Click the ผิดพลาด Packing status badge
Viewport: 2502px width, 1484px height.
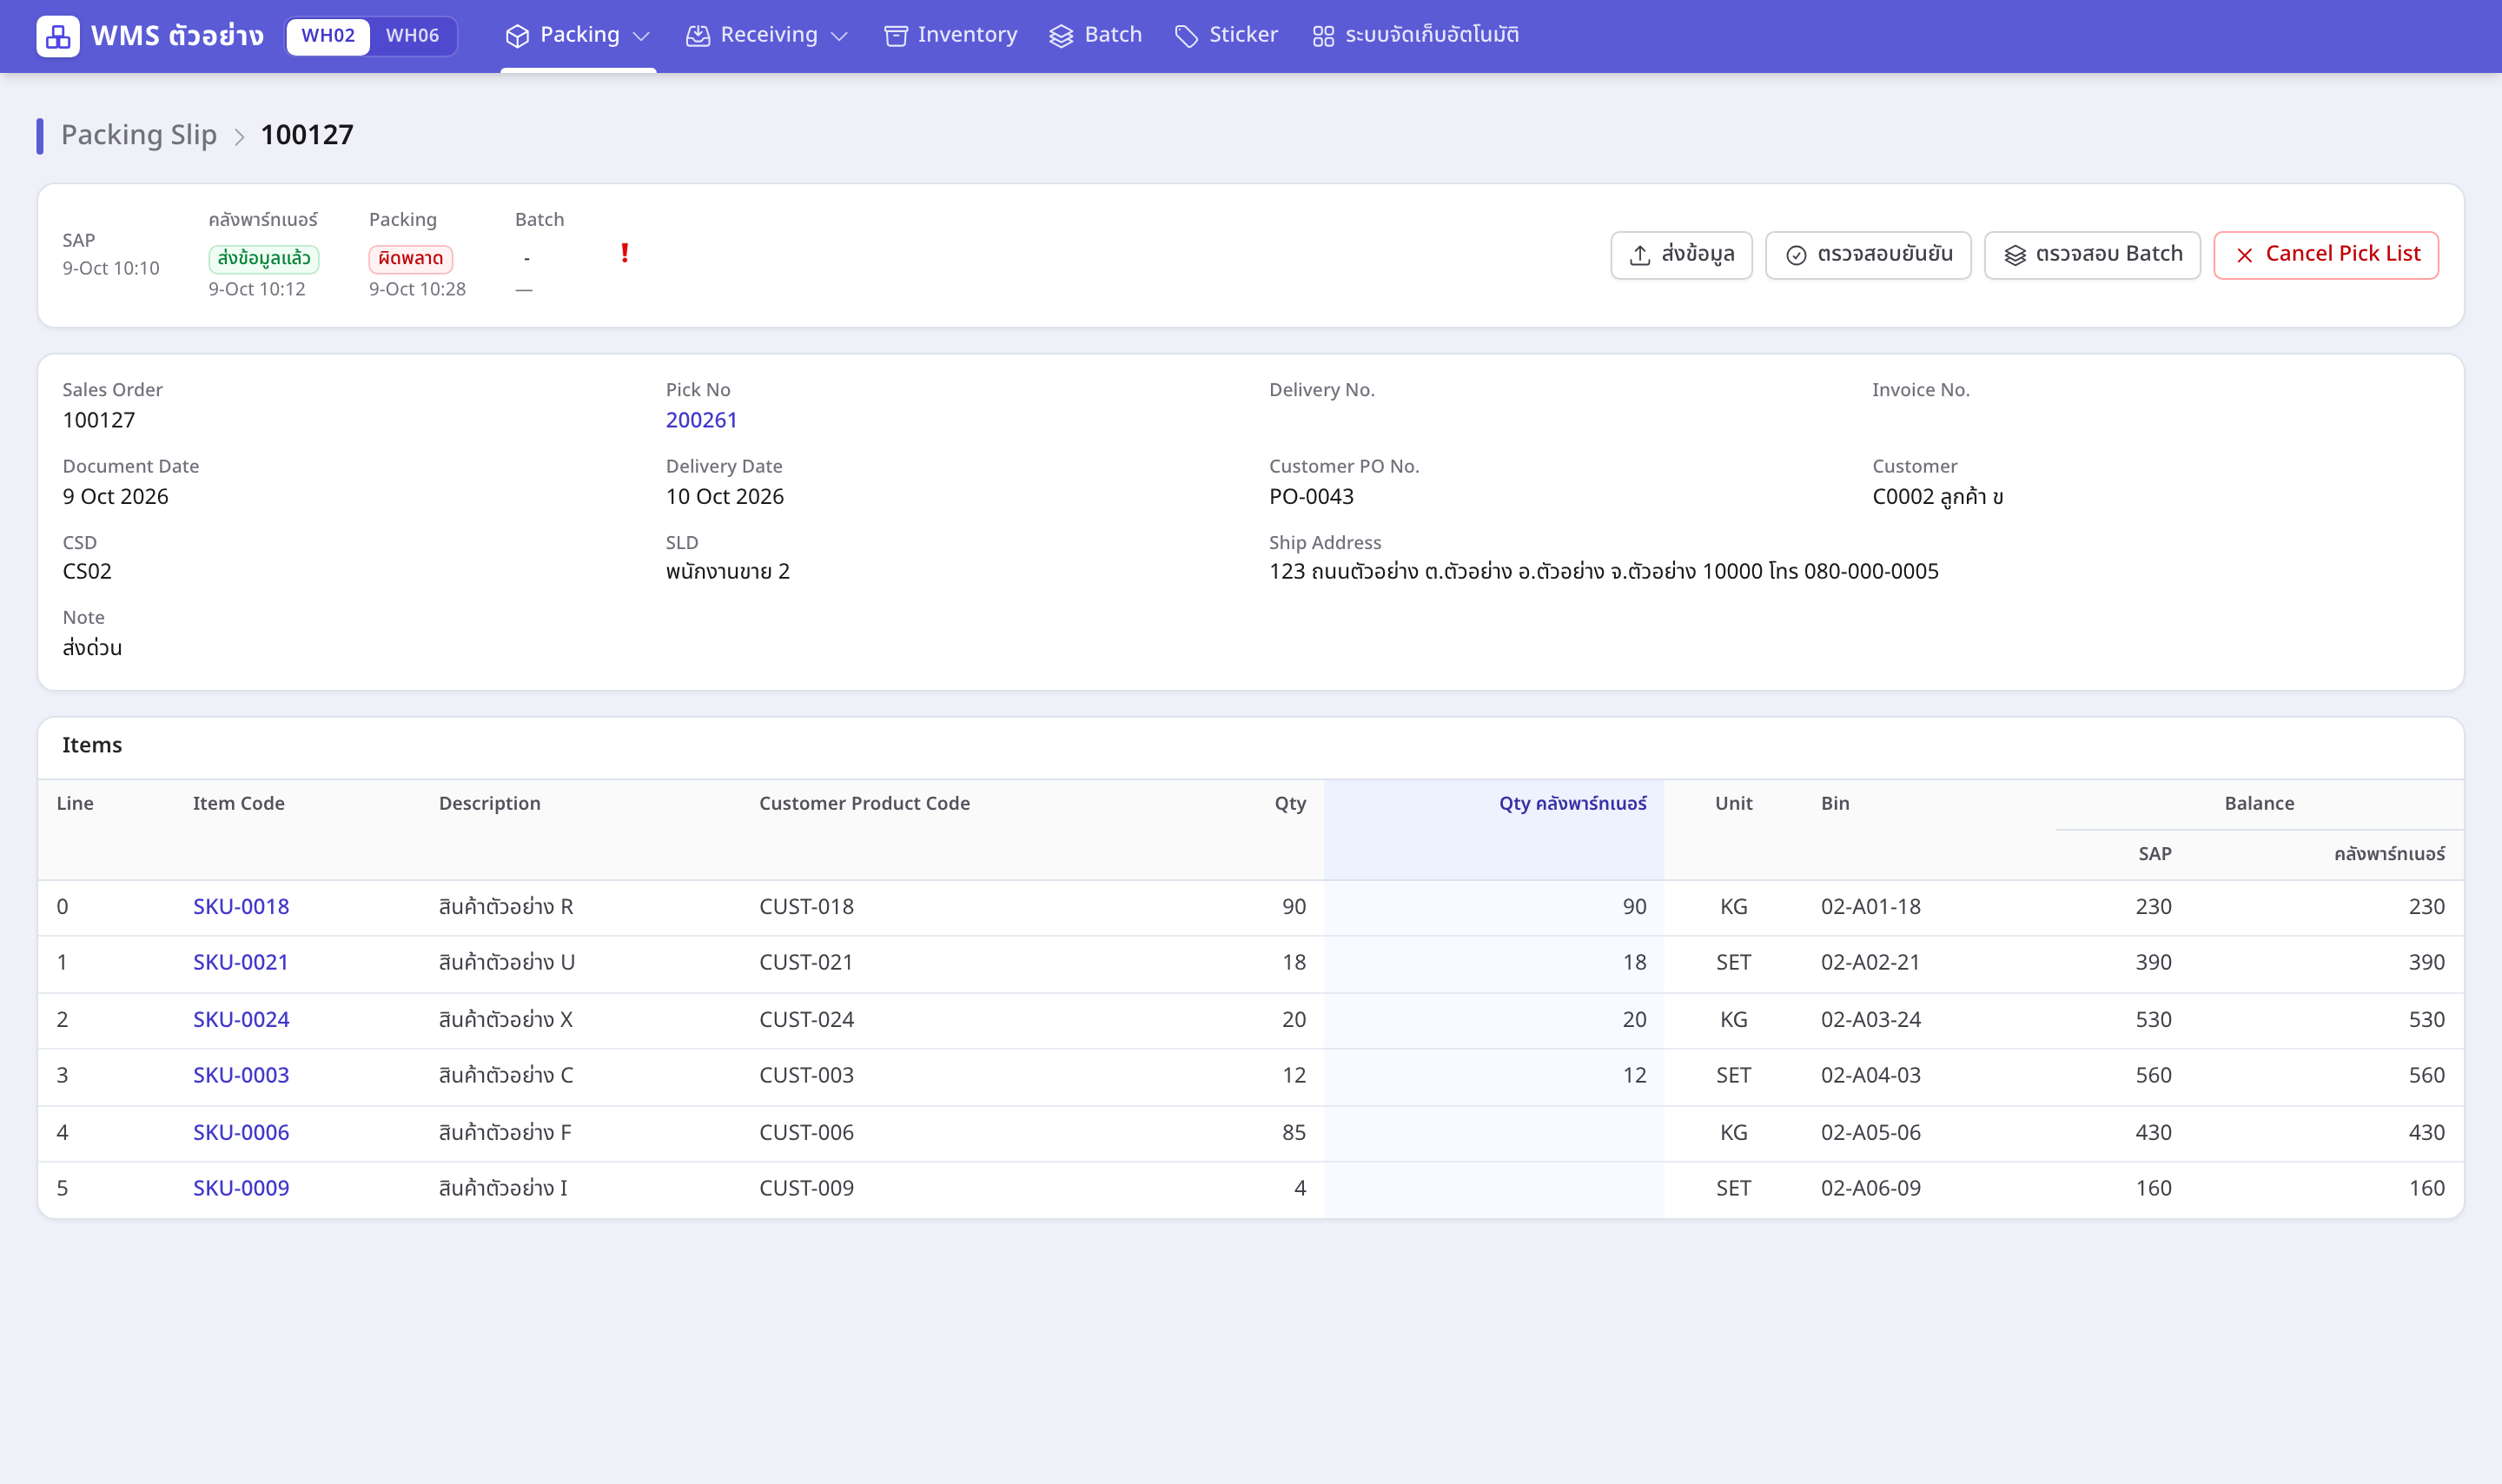point(410,258)
